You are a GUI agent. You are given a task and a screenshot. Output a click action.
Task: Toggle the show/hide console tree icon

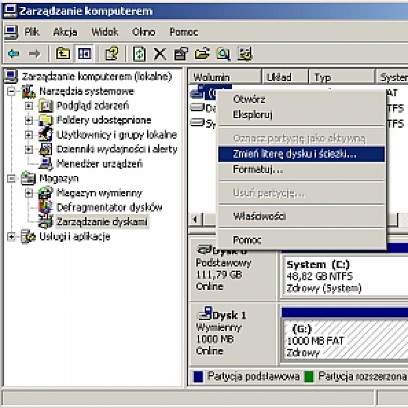pos(84,54)
